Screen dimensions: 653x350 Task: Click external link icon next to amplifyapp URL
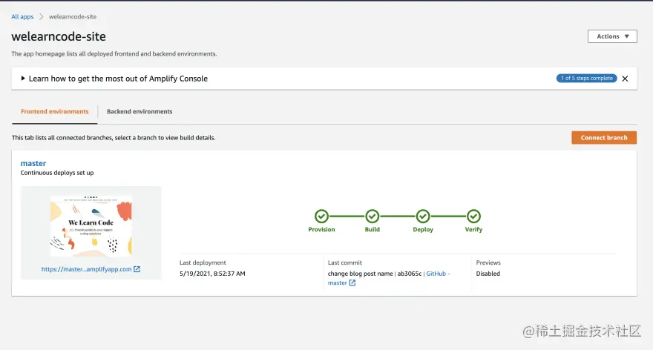pyautogui.click(x=137, y=269)
